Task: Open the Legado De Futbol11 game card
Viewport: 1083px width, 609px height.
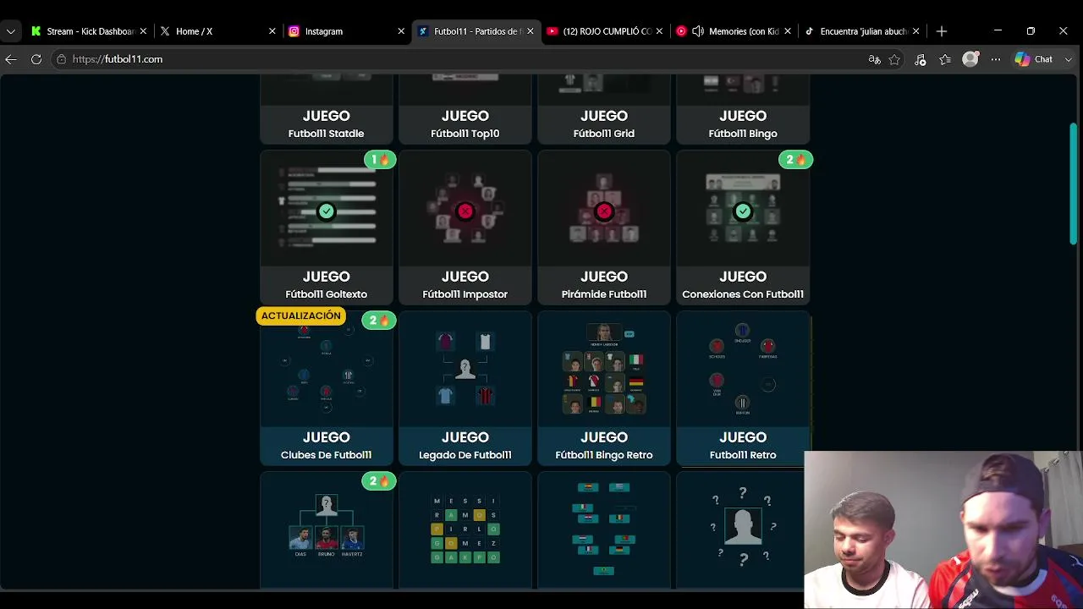Action: point(465,387)
